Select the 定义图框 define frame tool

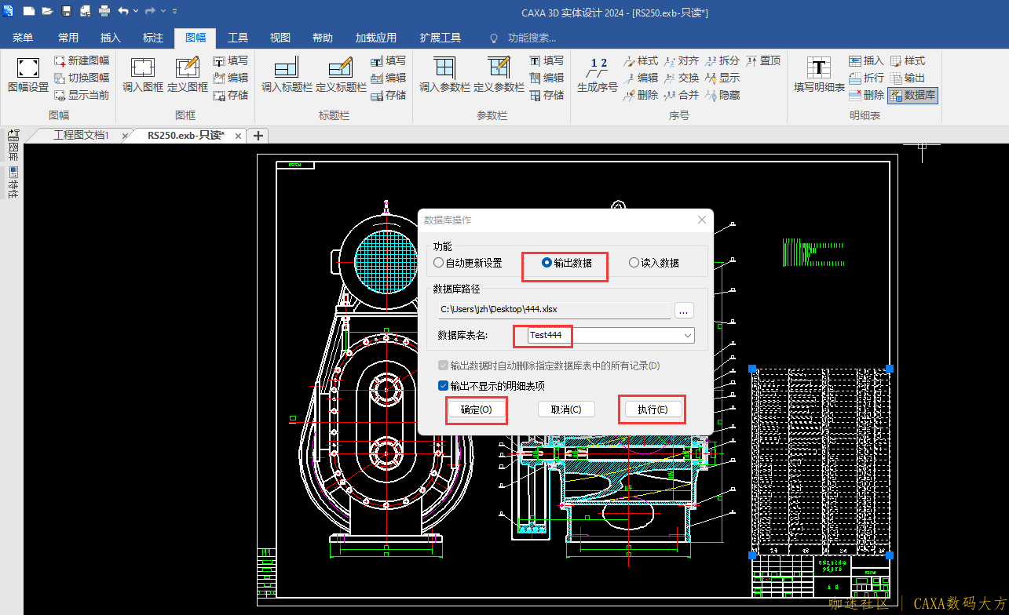point(187,69)
